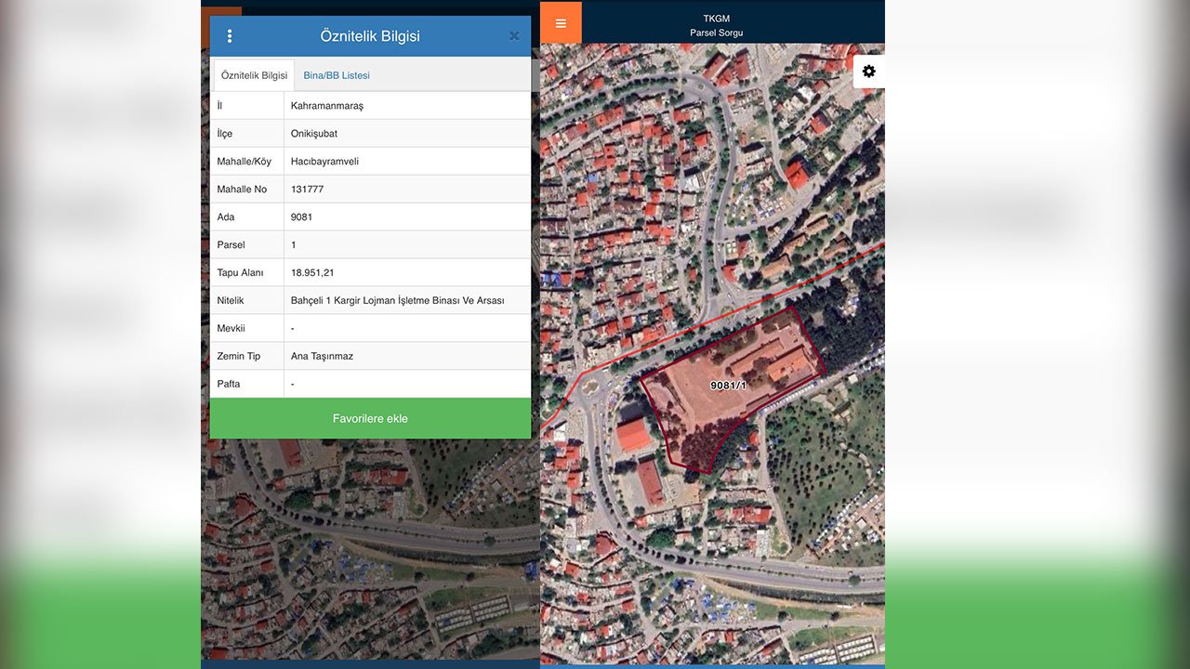Select the Hacıbayramveli neighborhood value
The image size is (1190, 669).
point(324,162)
